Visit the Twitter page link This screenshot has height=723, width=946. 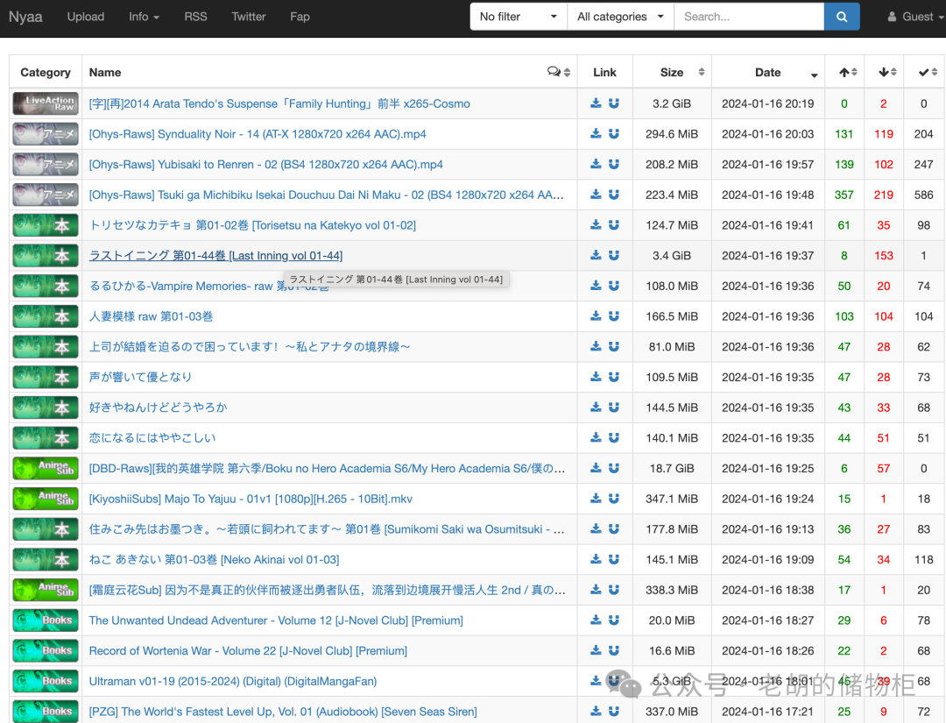[249, 17]
